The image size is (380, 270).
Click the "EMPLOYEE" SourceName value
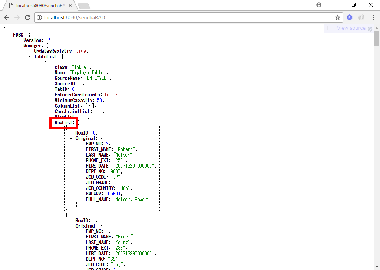[x=97, y=78]
